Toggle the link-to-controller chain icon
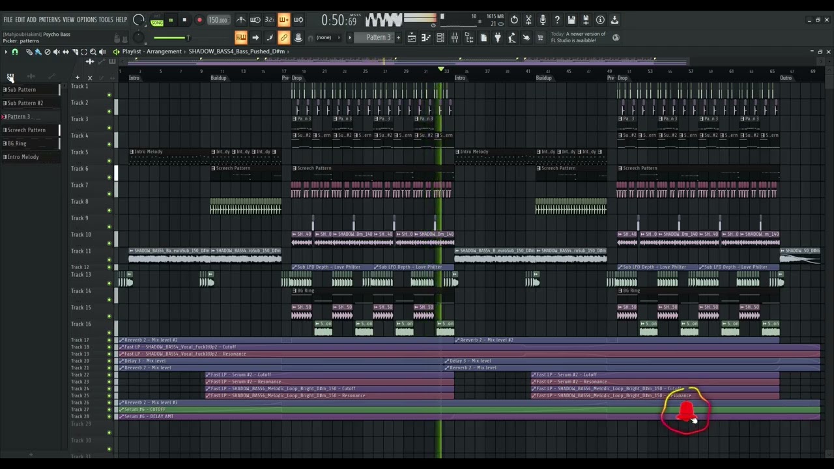Image resolution: width=834 pixels, height=469 pixels. [284, 38]
